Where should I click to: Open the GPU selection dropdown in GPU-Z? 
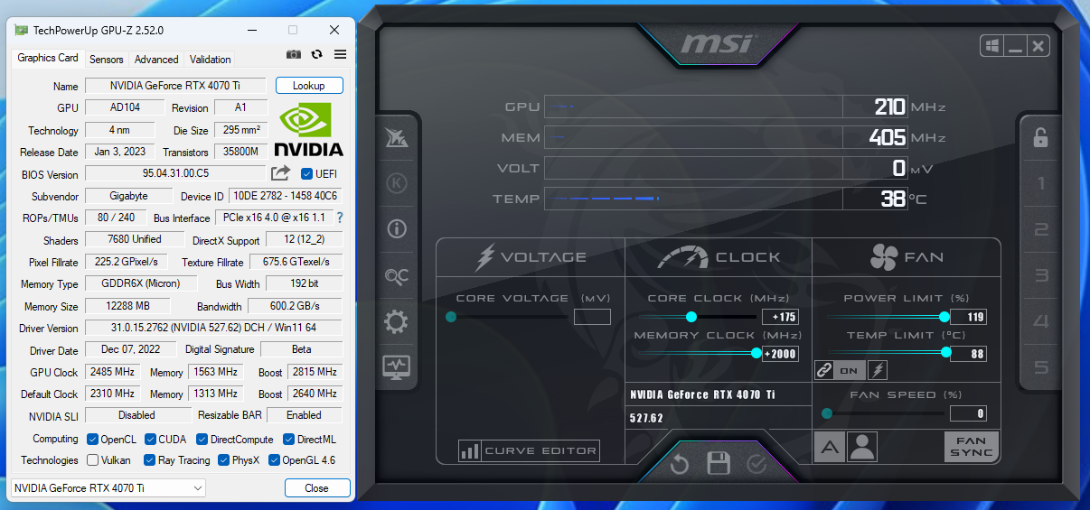[x=108, y=488]
